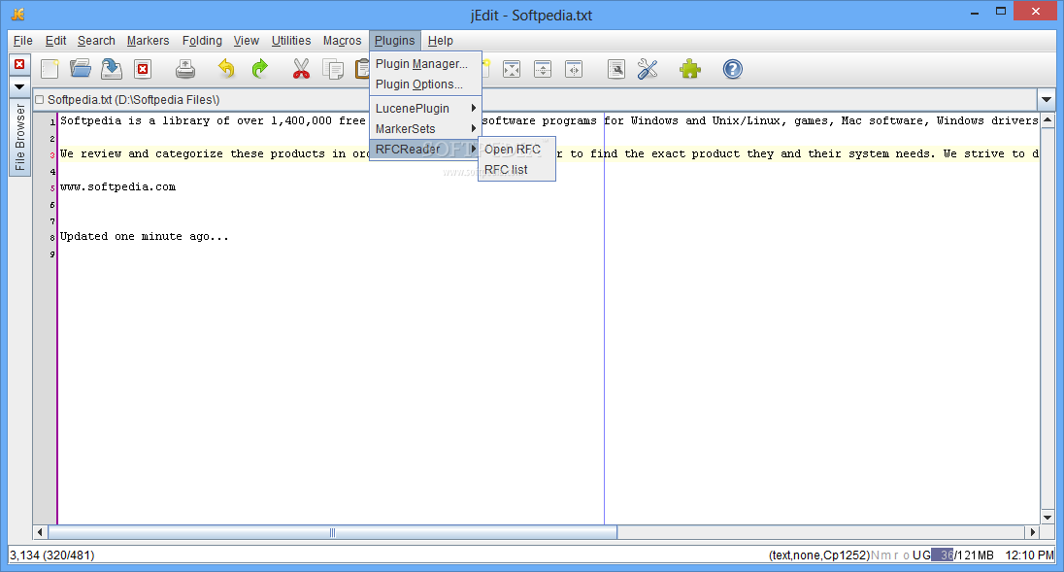Toggle word wrap 'N' status flag

[x=876, y=555]
